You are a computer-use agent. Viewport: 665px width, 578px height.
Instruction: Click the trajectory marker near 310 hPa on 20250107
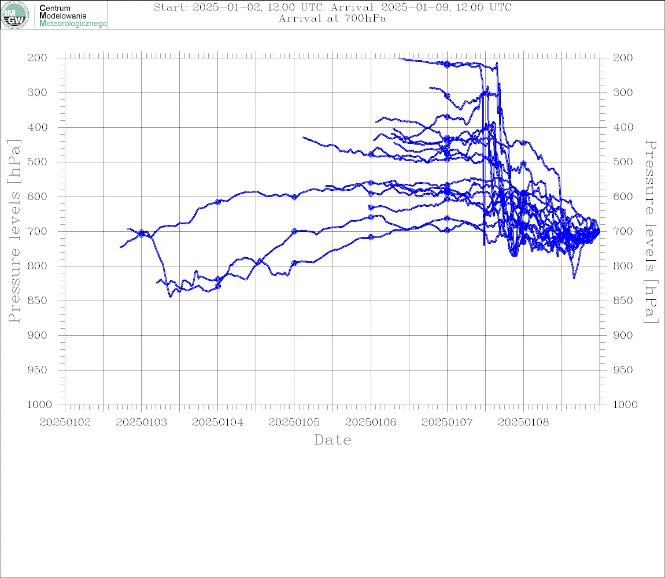click(x=447, y=97)
